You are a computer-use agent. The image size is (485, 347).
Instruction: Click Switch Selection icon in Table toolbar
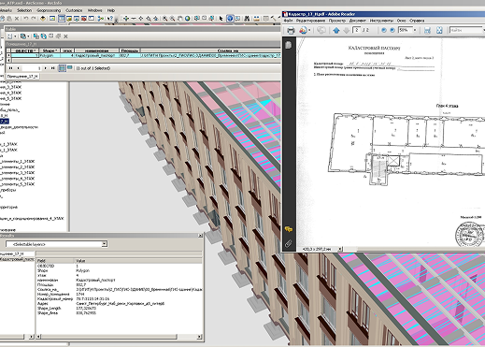[x=44, y=36]
